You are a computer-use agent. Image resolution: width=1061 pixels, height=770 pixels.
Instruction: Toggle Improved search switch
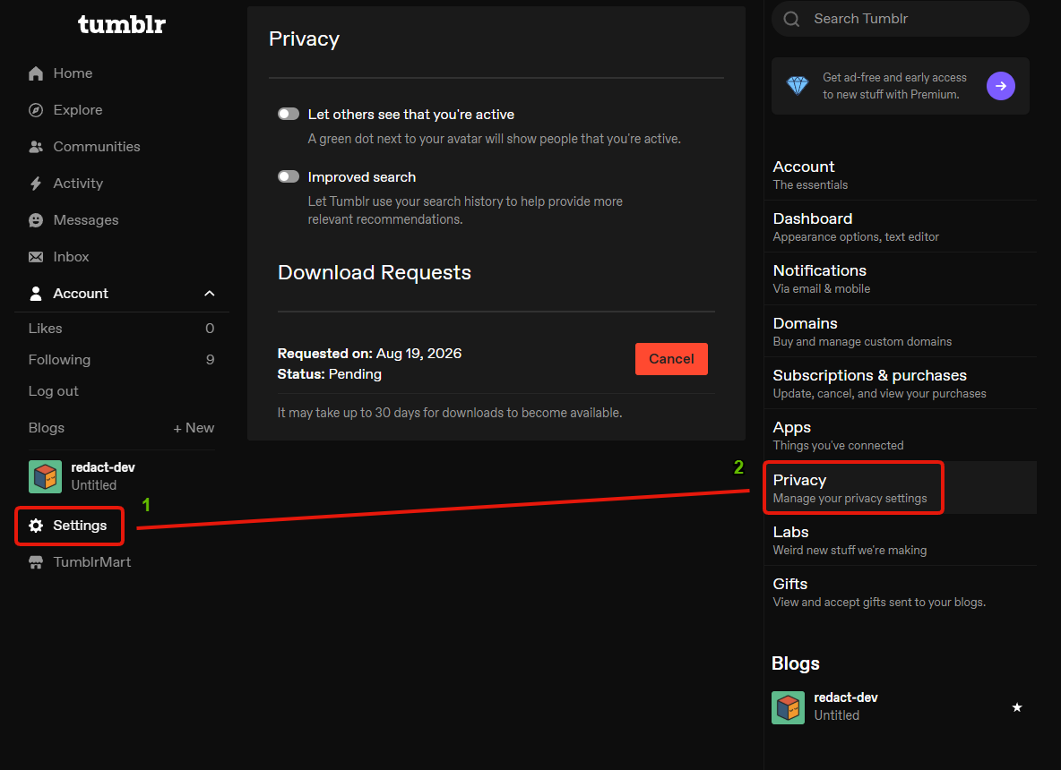click(x=289, y=176)
